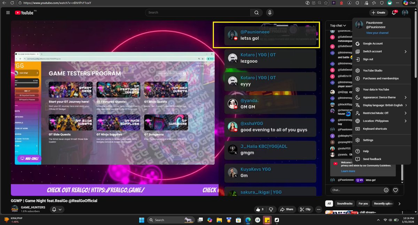Click the YouTube Create button

378,13
